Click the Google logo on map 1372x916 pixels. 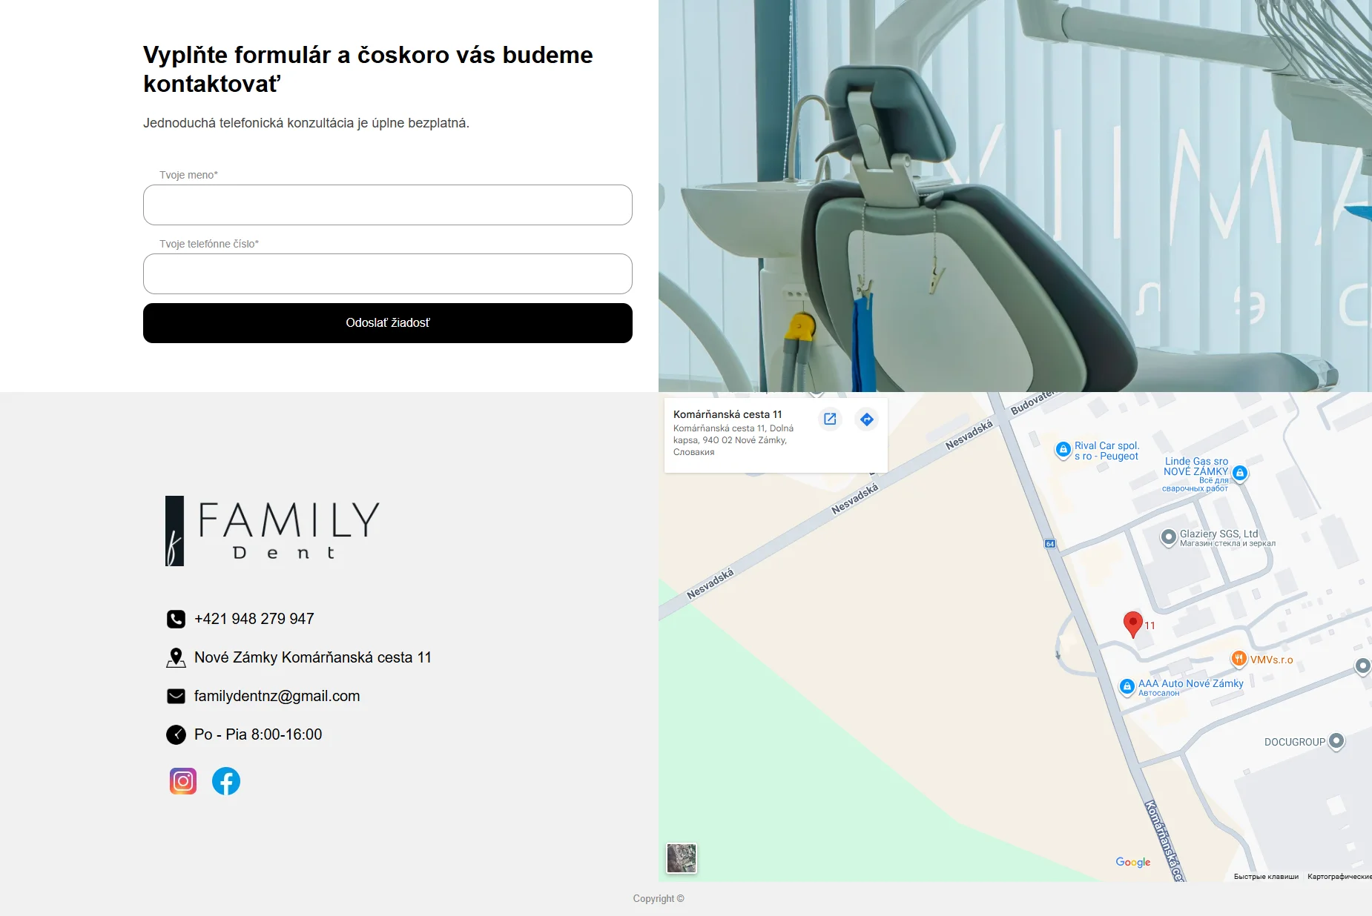[x=1133, y=862]
